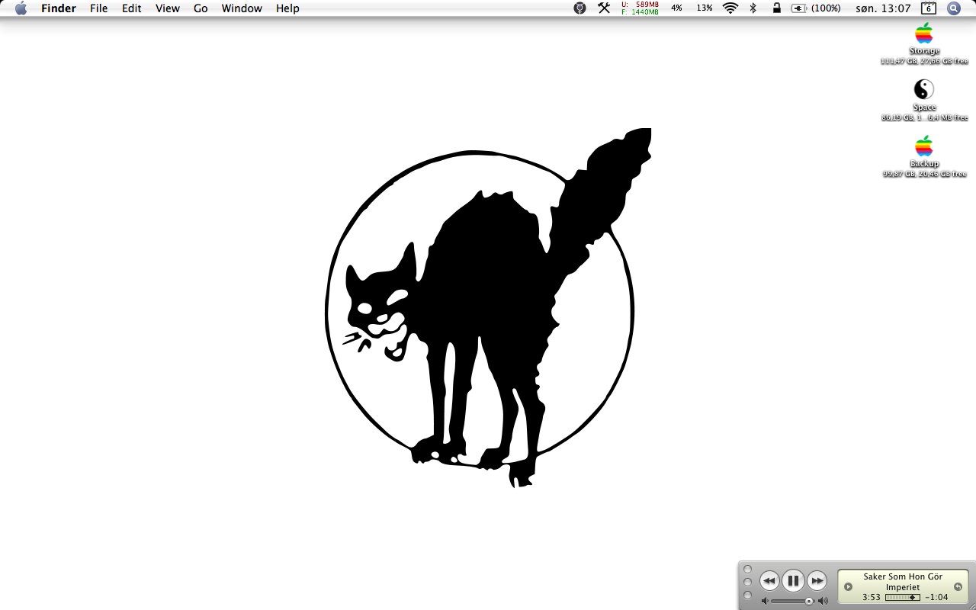Click the 4% indicator in menu bar

(676, 8)
